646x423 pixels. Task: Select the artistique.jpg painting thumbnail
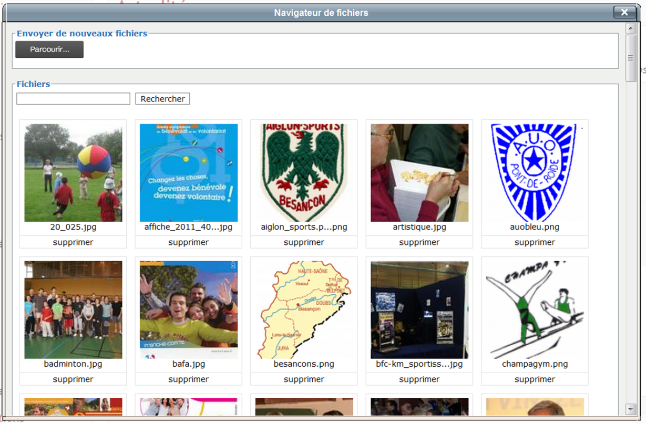click(419, 173)
